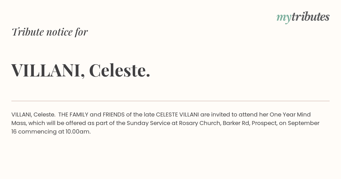The image size is (341, 179).
Task: Click the word "Prospect" in the notice
Action: (x=264, y=123)
